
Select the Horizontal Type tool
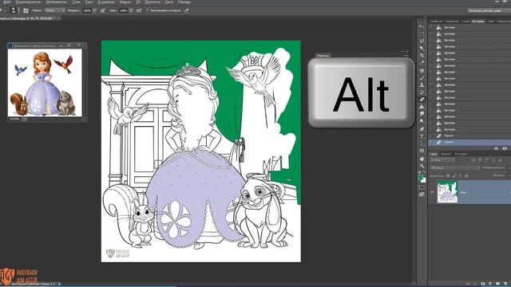pos(422,136)
